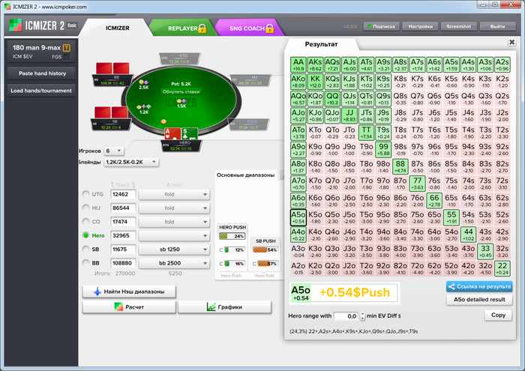Click the HJ seat plate

250,80
